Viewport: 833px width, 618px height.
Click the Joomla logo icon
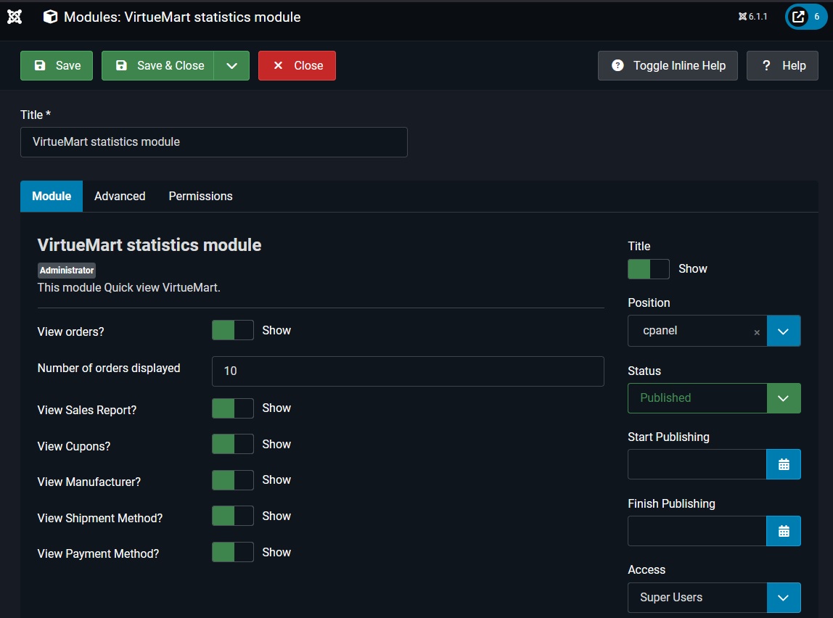click(15, 17)
